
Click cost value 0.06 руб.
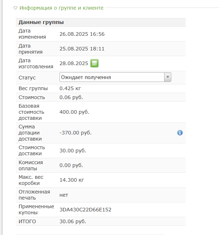point(71,97)
